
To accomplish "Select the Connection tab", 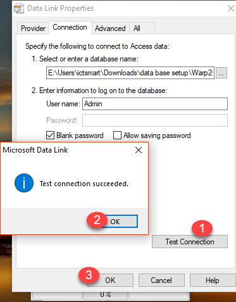I will (x=70, y=27).
